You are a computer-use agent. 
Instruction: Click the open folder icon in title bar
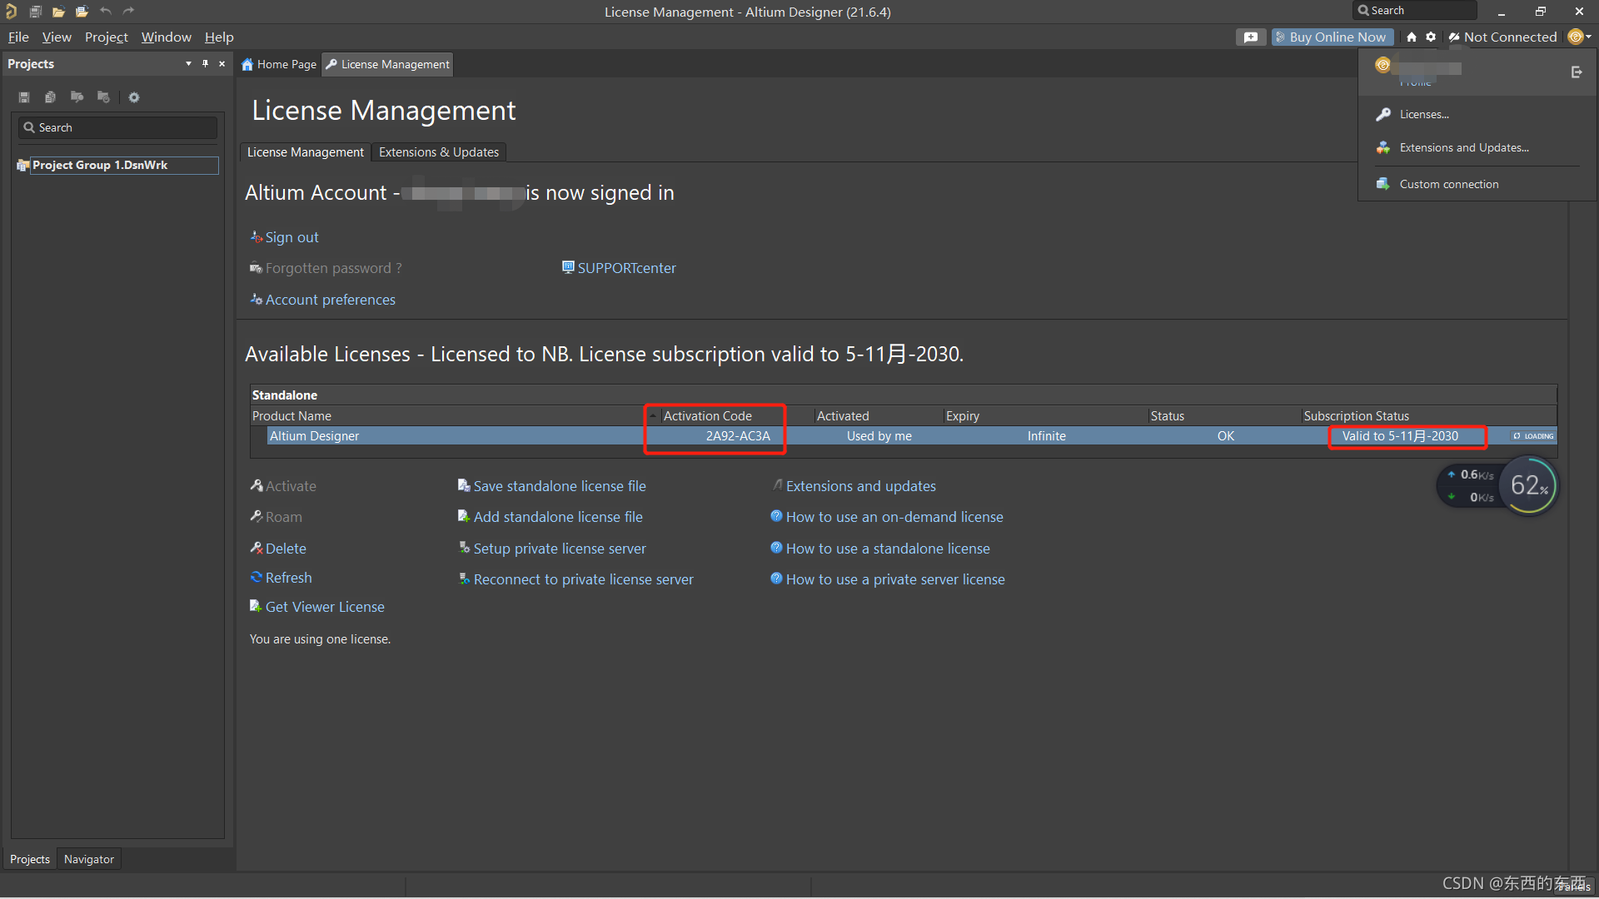point(58,12)
